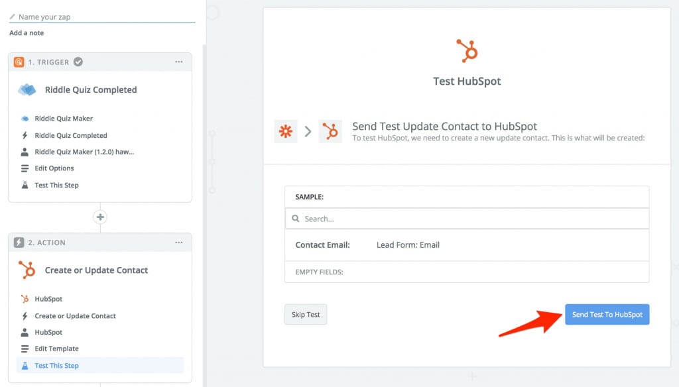Screen dimensions: 679x387
Task: Click the Trigger completed checkmark icon
Action: pos(78,62)
